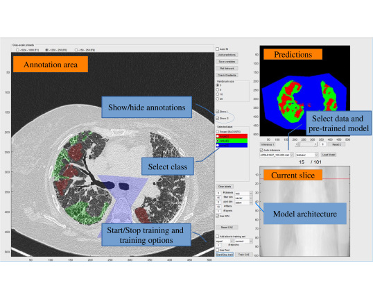Click the Save variables button
373x281 pixels.
pyautogui.click(x=227, y=62)
